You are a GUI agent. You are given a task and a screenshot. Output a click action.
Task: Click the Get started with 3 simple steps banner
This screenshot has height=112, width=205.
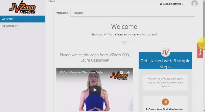pyautogui.click(x=165, y=61)
